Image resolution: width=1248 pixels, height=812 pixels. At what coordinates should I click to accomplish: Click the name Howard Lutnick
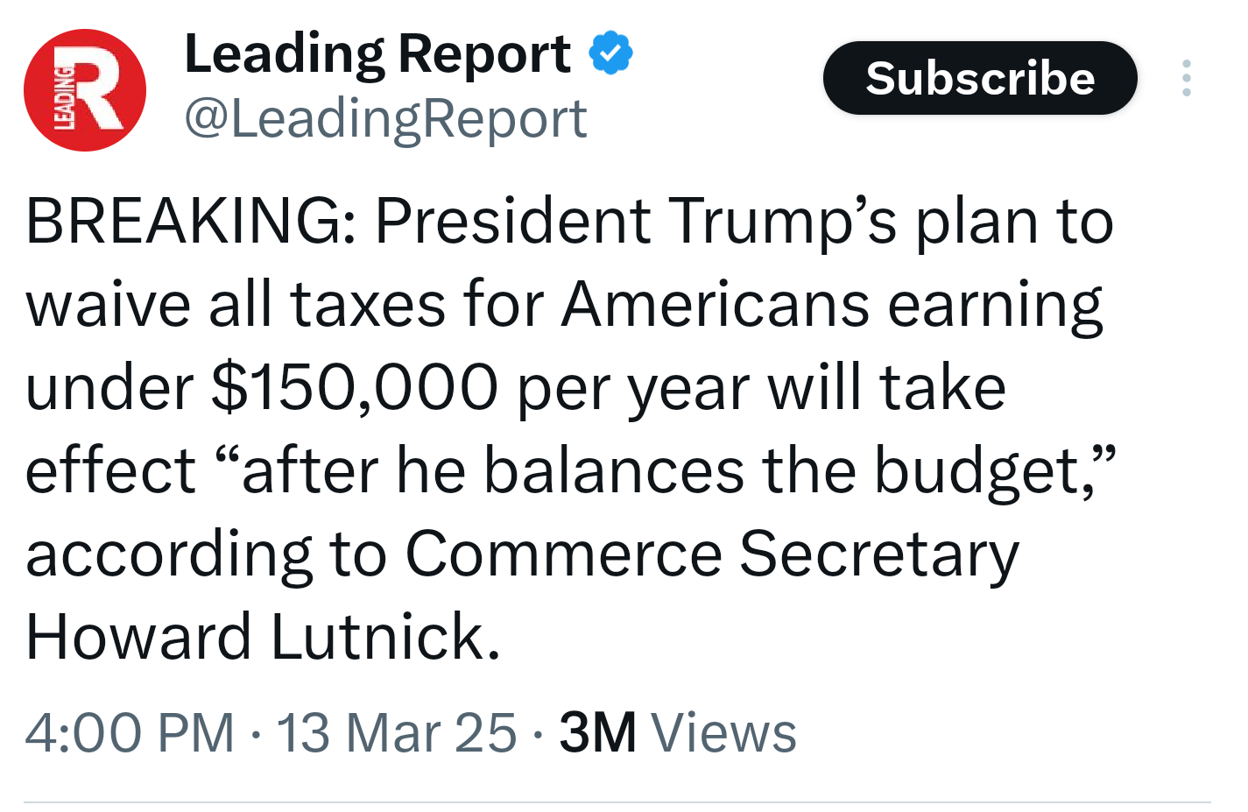[263, 637]
